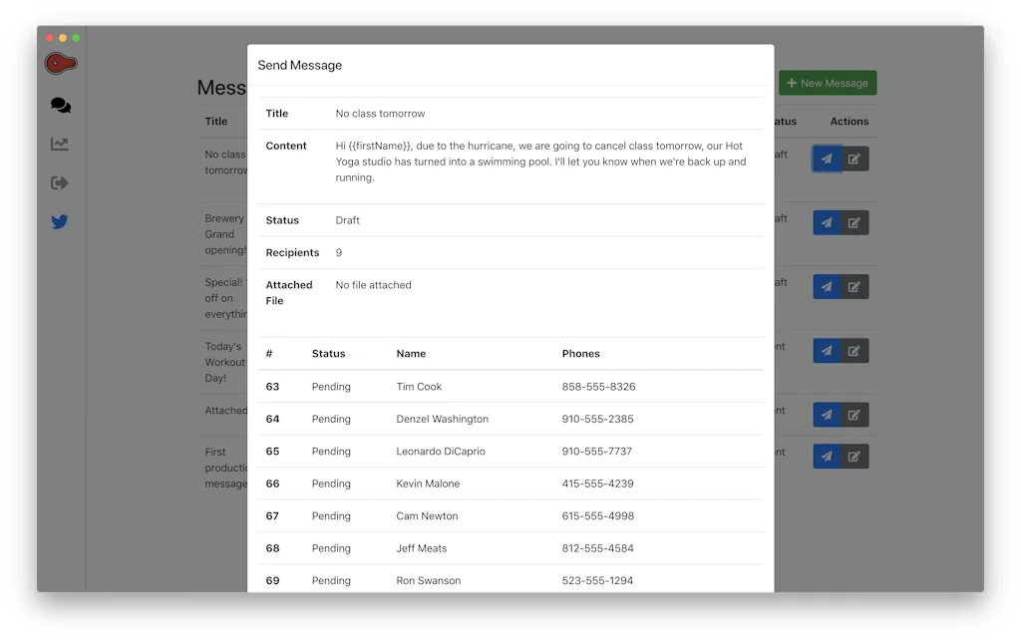Open the Messages chat bubbles sidebar icon

click(x=61, y=105)
